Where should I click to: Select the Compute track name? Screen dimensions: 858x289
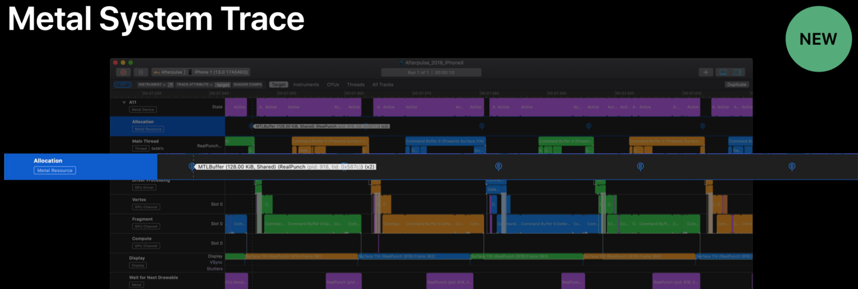pos(142,239)
